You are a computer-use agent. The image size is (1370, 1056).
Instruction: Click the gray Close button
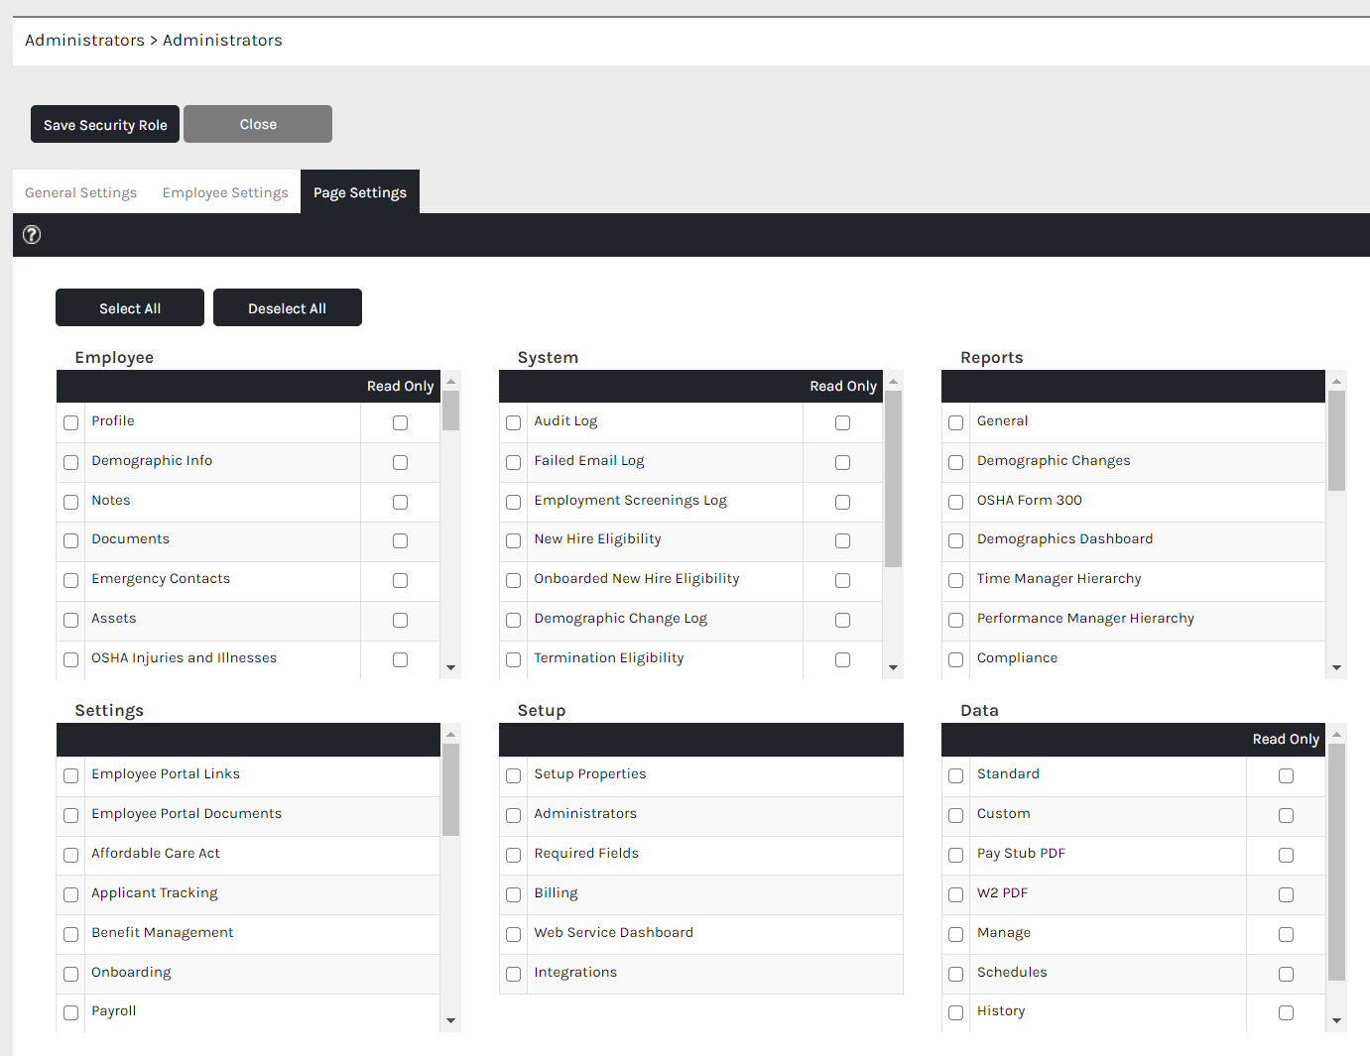click(258, 124)
